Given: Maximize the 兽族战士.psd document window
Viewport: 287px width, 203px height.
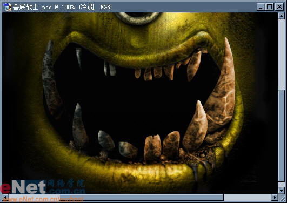Looking at the screenshot, I should point(269,7).
